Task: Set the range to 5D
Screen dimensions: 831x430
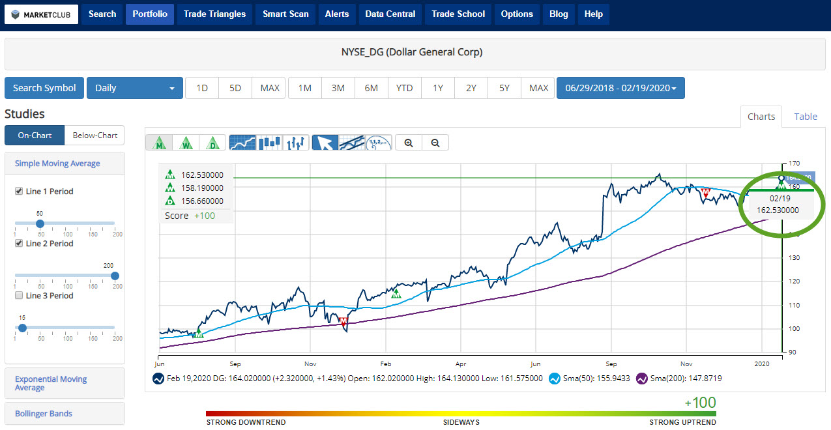Action: pos(235,88)
